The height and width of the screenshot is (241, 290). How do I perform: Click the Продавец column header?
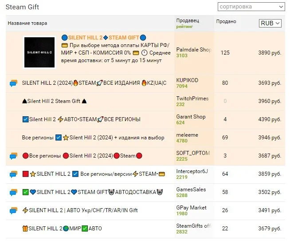tap(188, 20)
